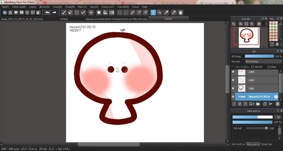Open the Cloud menu

(x=135, y=7)
